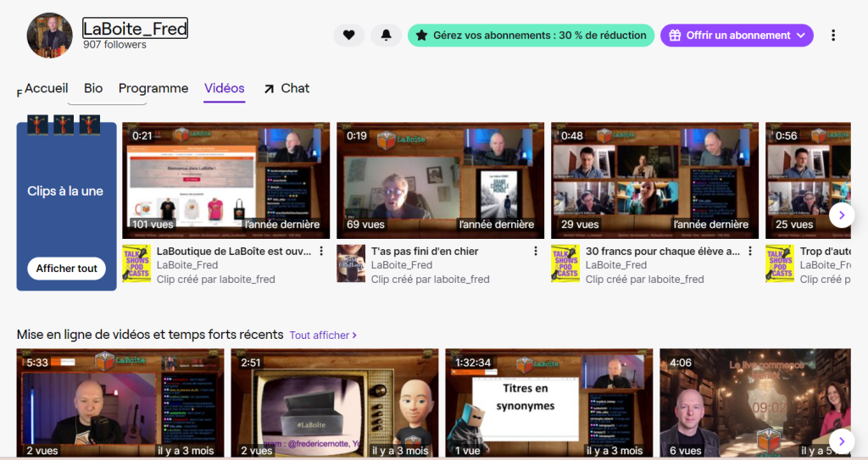Open the channel three-dot options menu
The image size is (868, 460).
tap(833, 36)
